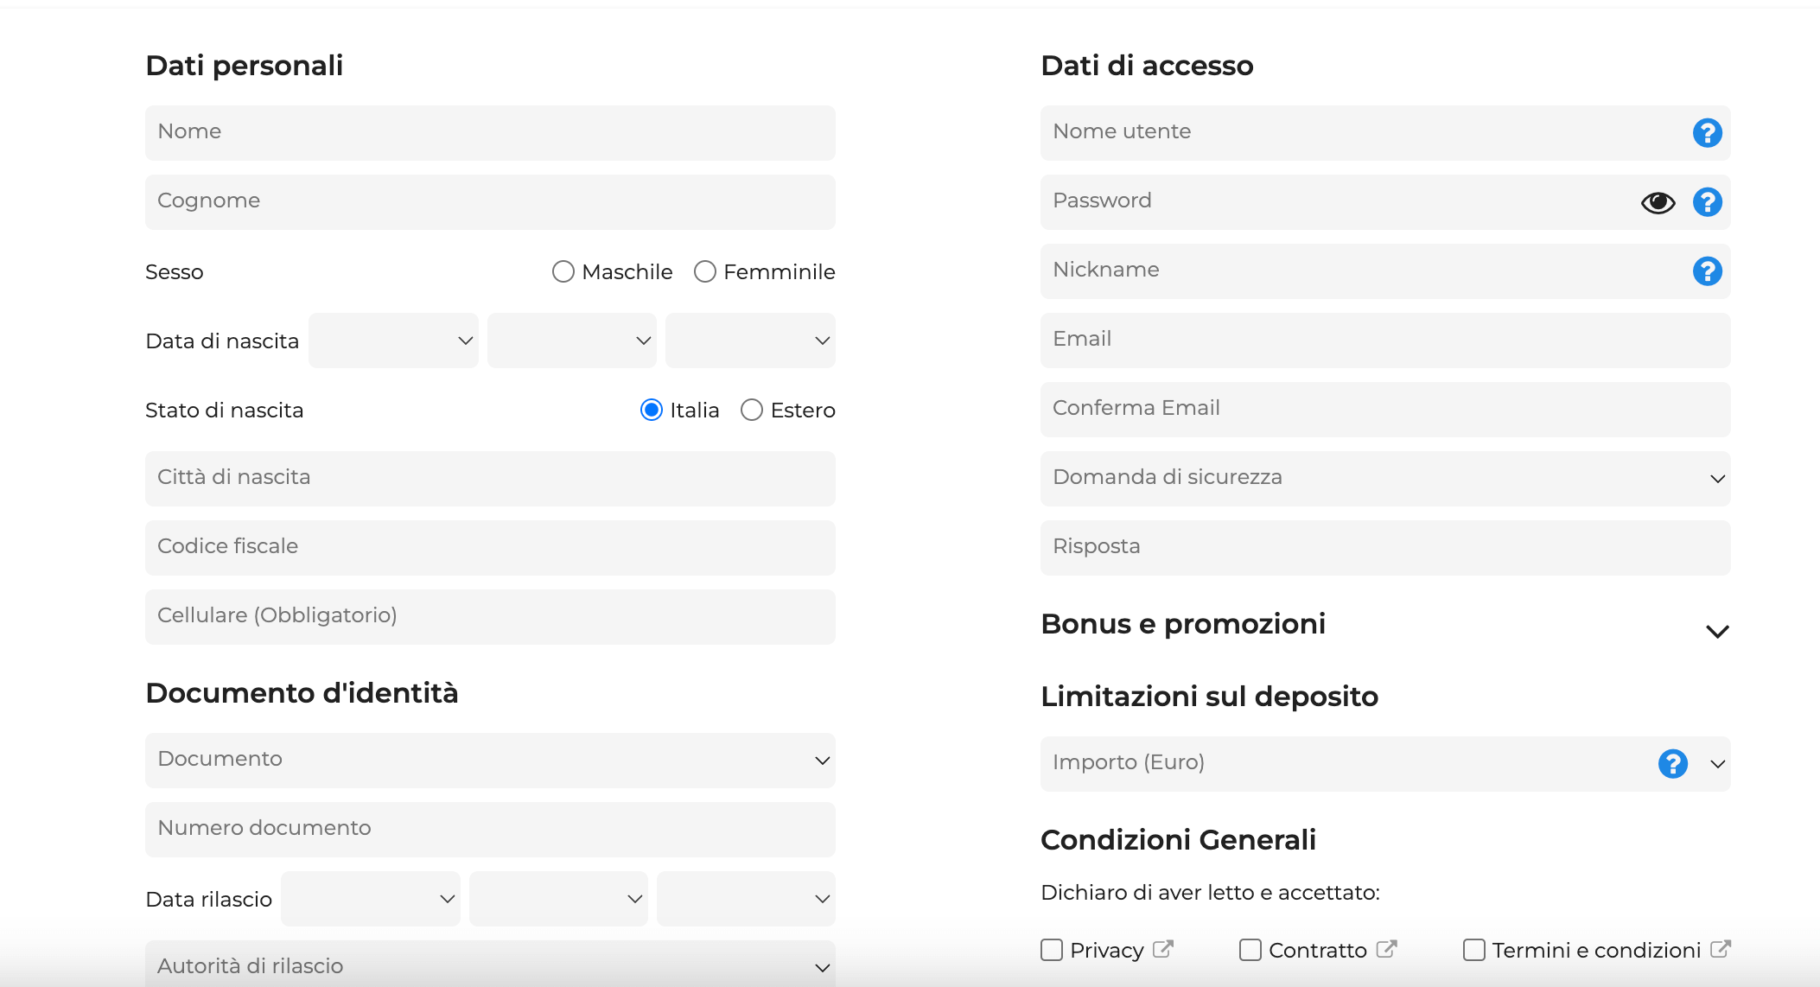The width and height of the screenshot is (1820, 987).
Task: Focus the Email input field
Action: tap(1385, 341)
